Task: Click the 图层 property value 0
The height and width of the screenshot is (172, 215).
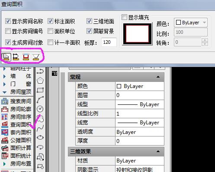Action: pos(140,95)
